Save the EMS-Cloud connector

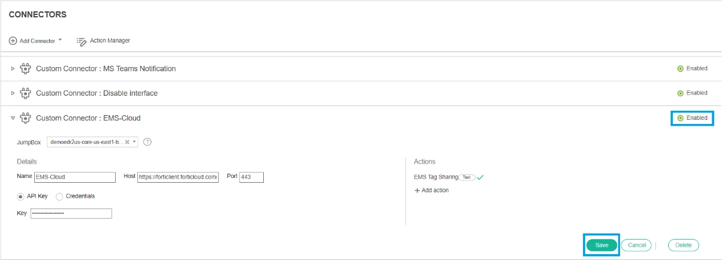(601, 245)
